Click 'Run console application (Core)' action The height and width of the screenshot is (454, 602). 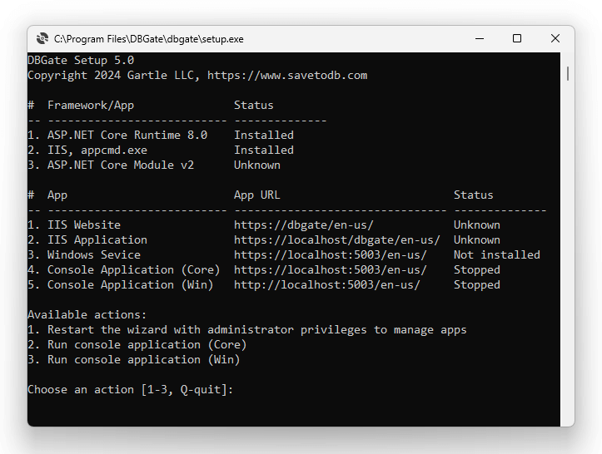(x=147, y=345)
